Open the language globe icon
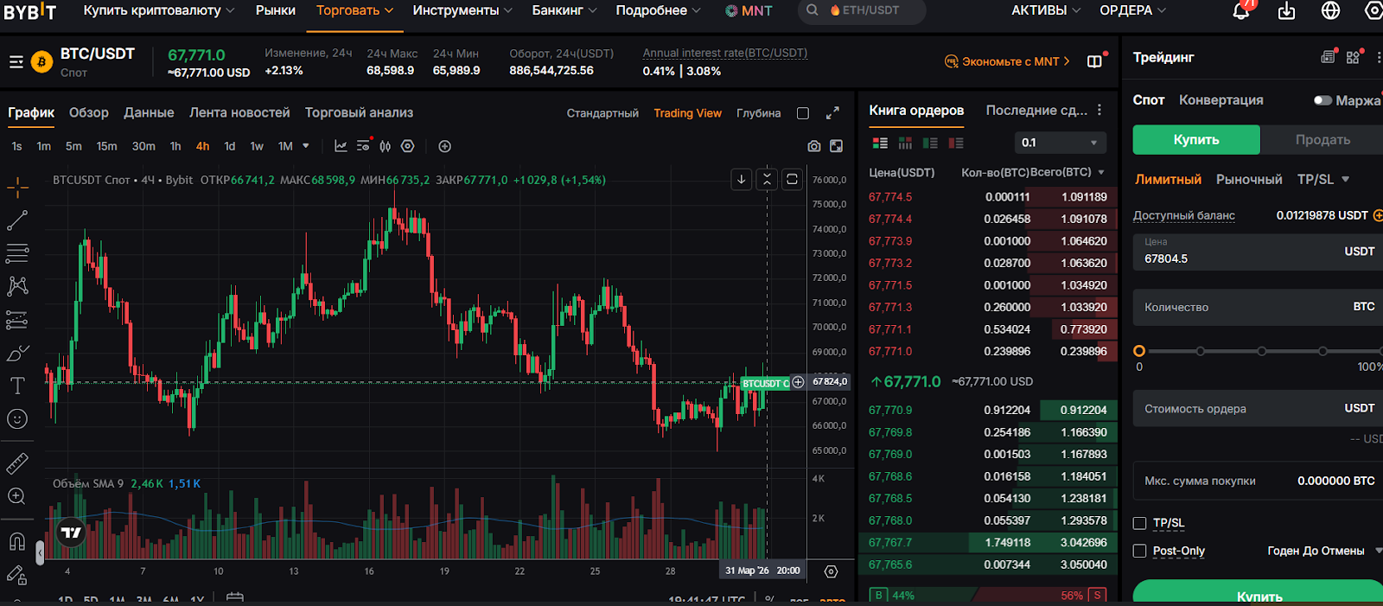 (1331, 10)
